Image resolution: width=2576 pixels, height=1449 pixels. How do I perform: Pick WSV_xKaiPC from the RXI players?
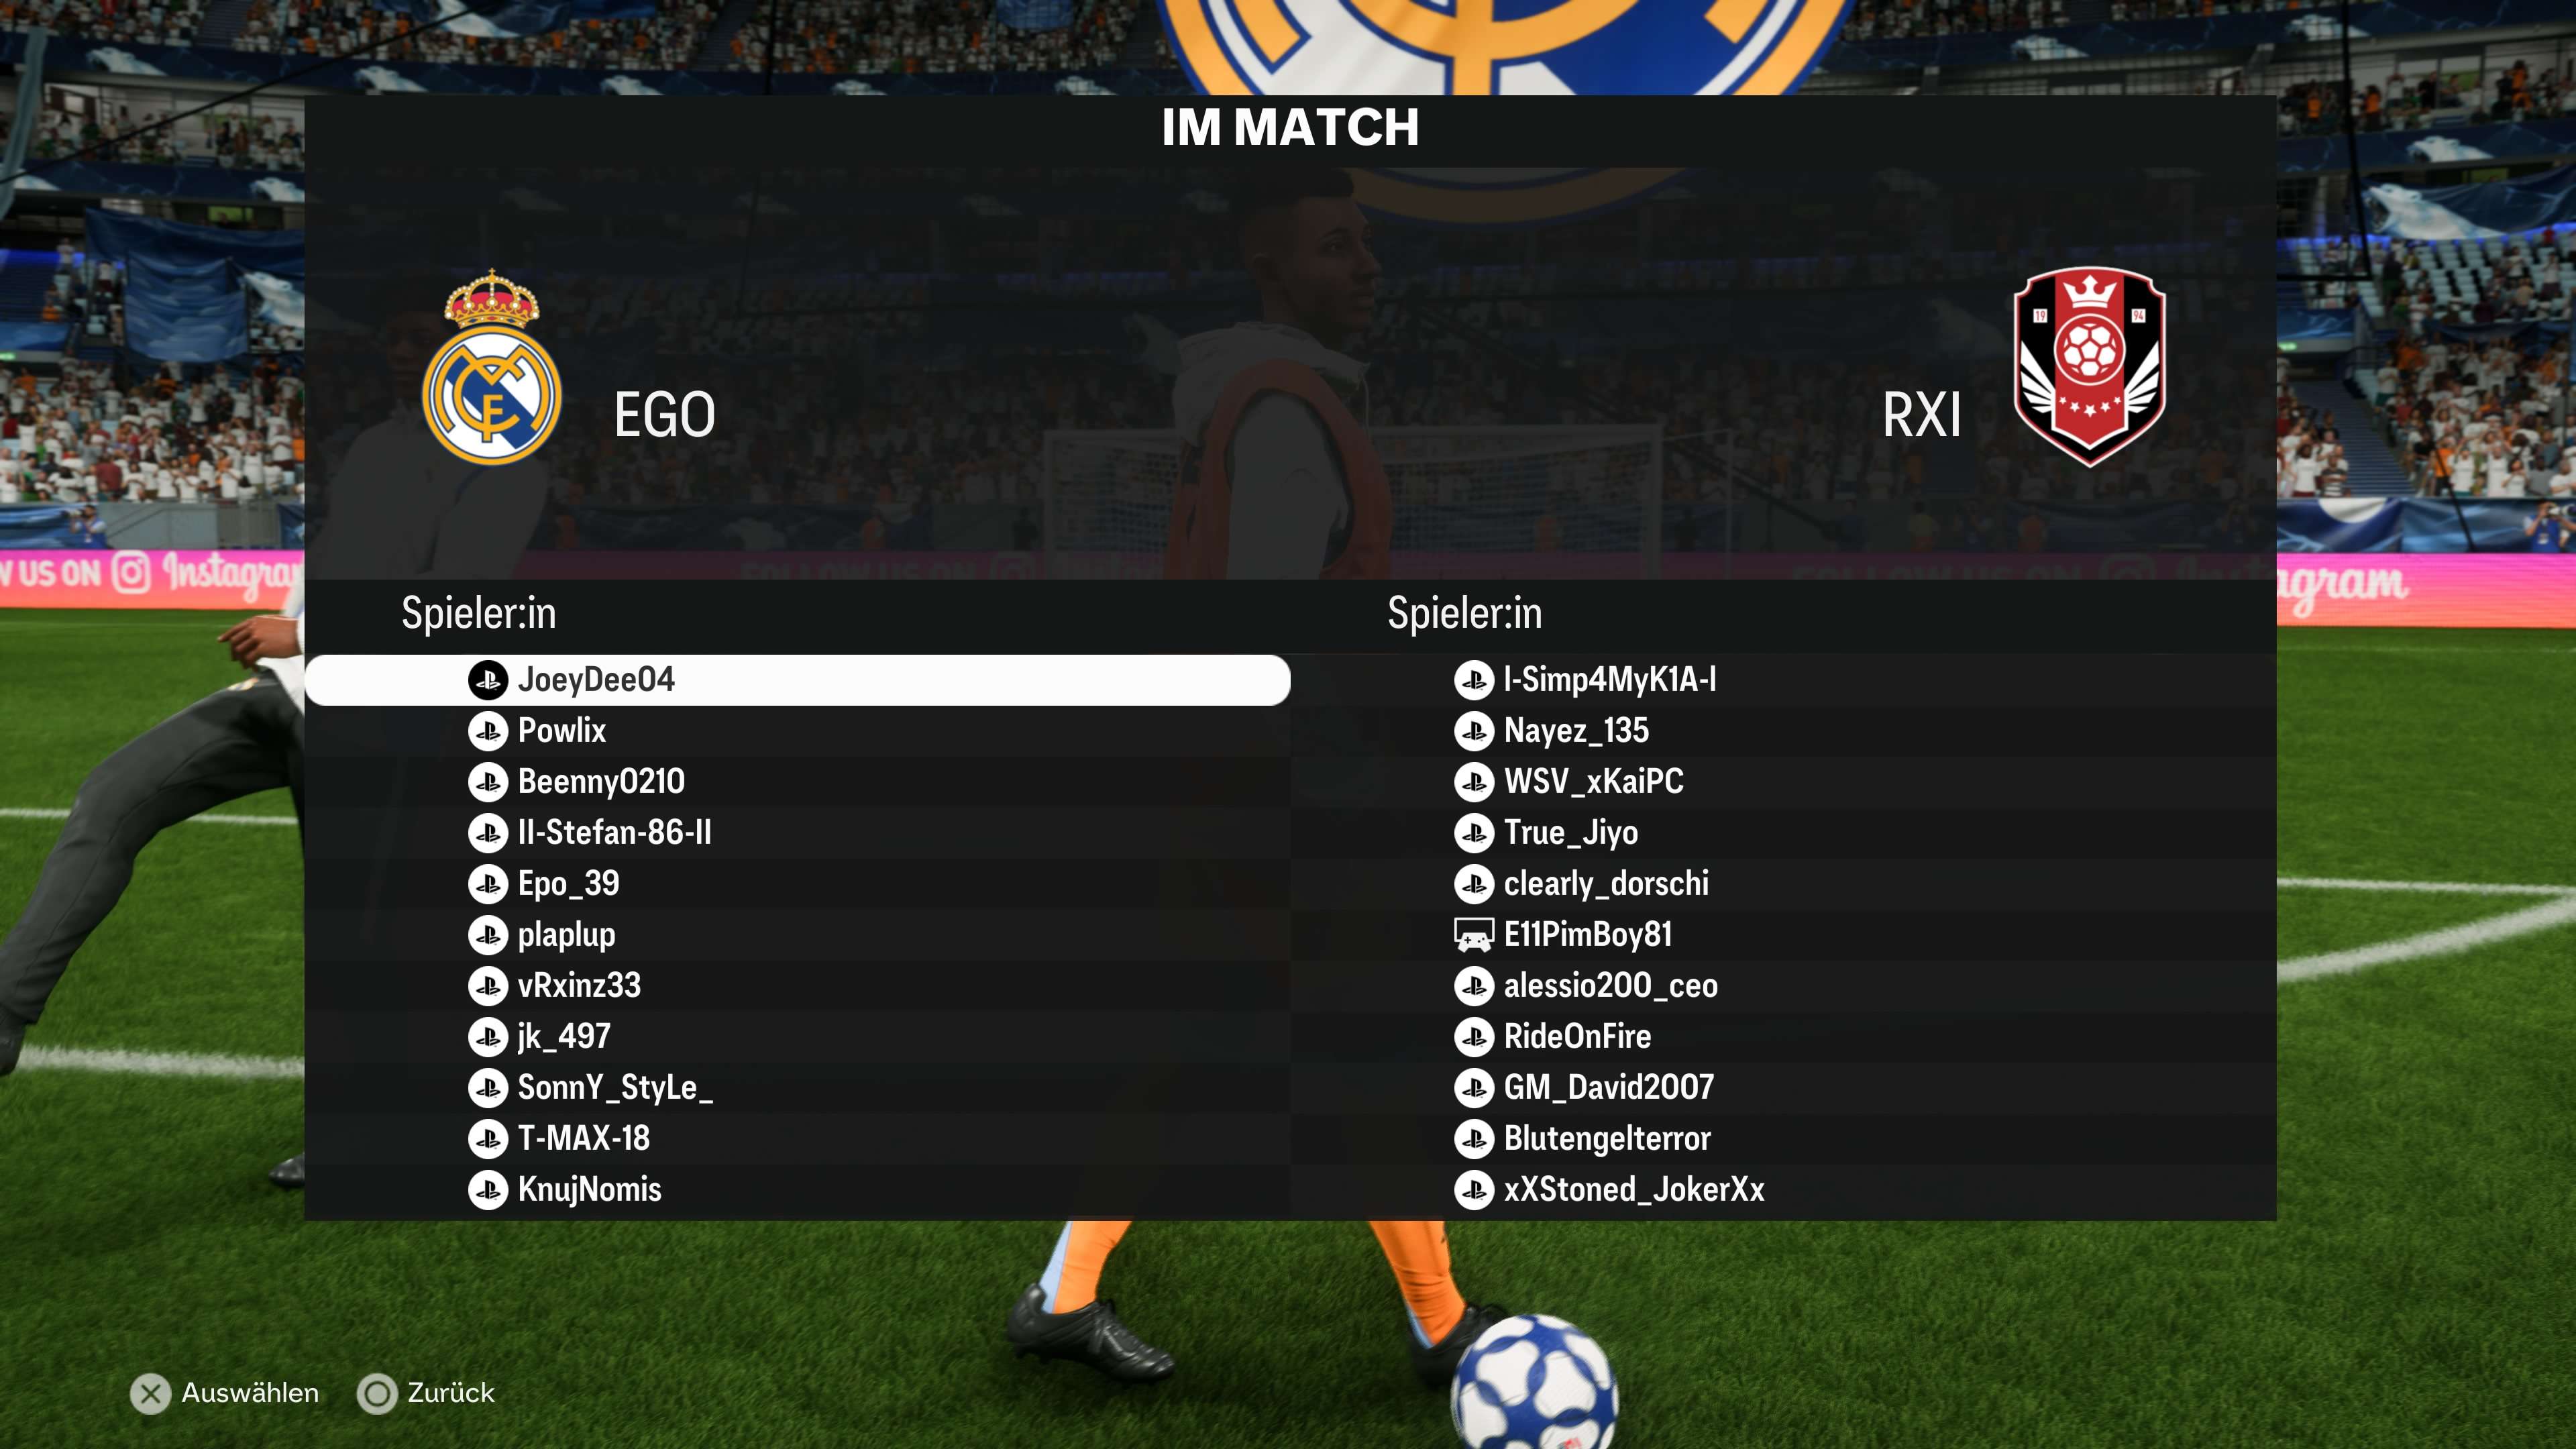tap(1783, 782)
